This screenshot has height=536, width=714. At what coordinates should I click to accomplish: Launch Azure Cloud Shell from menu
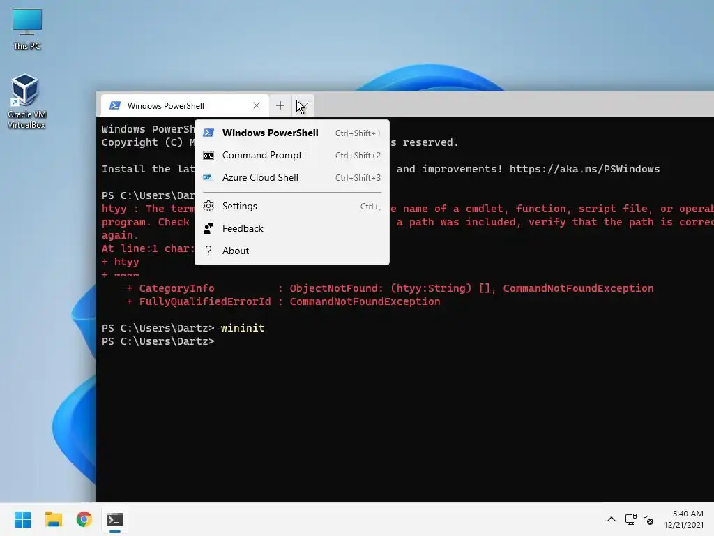(x=292, y=177)
